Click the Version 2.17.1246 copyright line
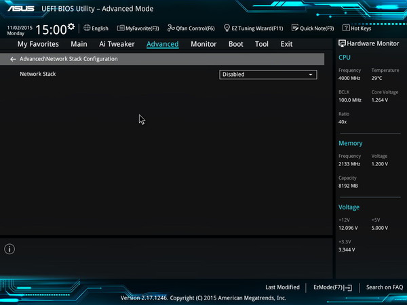This screenshot has width=407, height=305. pos(203,298)
